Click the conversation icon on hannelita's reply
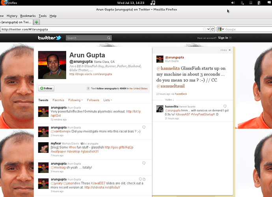This screenshot has height=197, width=272. 225,106
